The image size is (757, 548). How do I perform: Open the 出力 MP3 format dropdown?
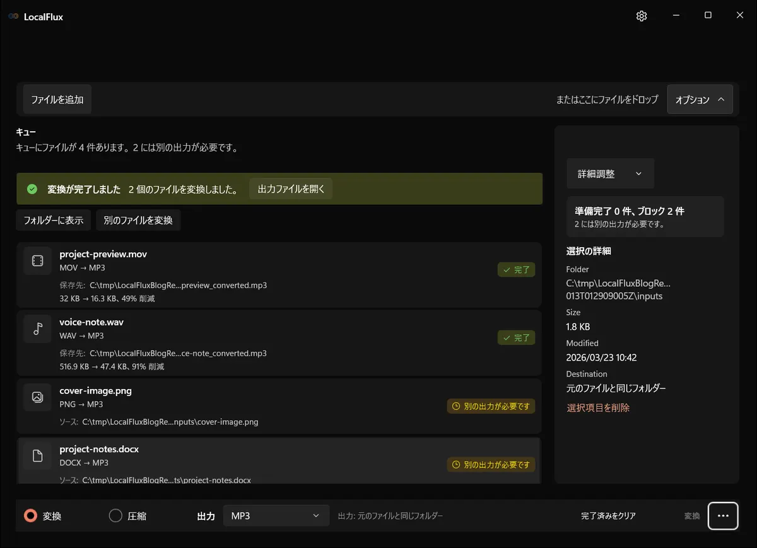pos(276,516)
